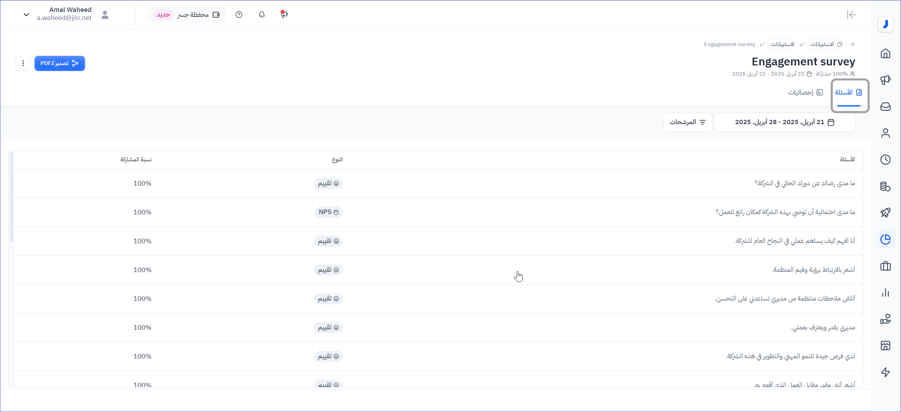
Task: Open the help question mark icon
Action: click(239, 15)
